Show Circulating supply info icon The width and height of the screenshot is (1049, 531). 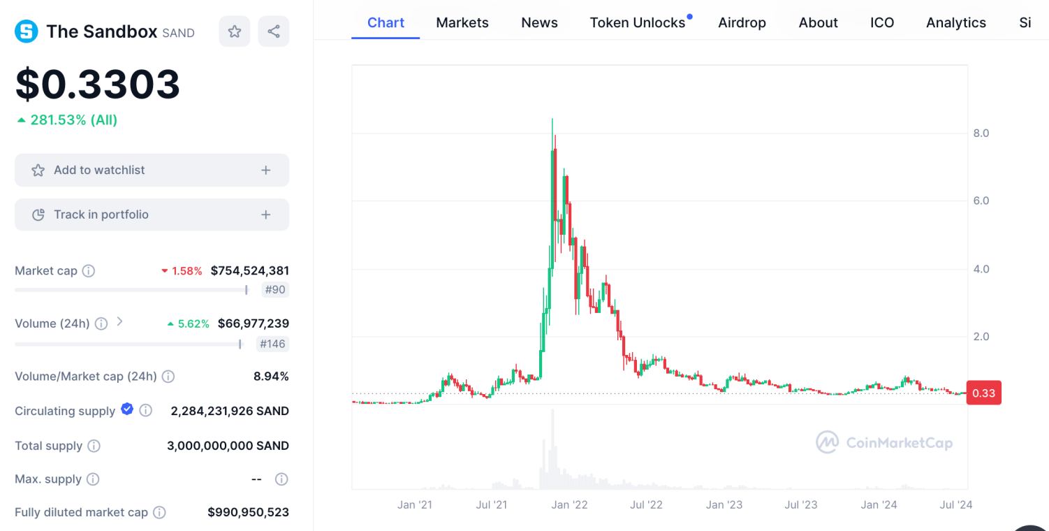click(145, 411)
